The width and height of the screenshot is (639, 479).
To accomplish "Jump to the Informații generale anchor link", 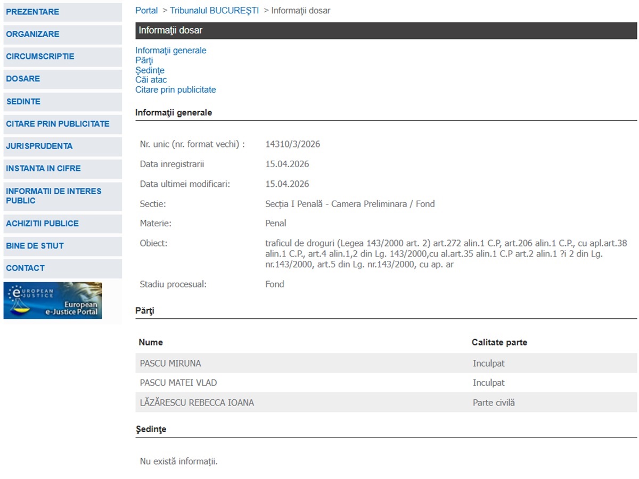I will [x=171, y=51].
